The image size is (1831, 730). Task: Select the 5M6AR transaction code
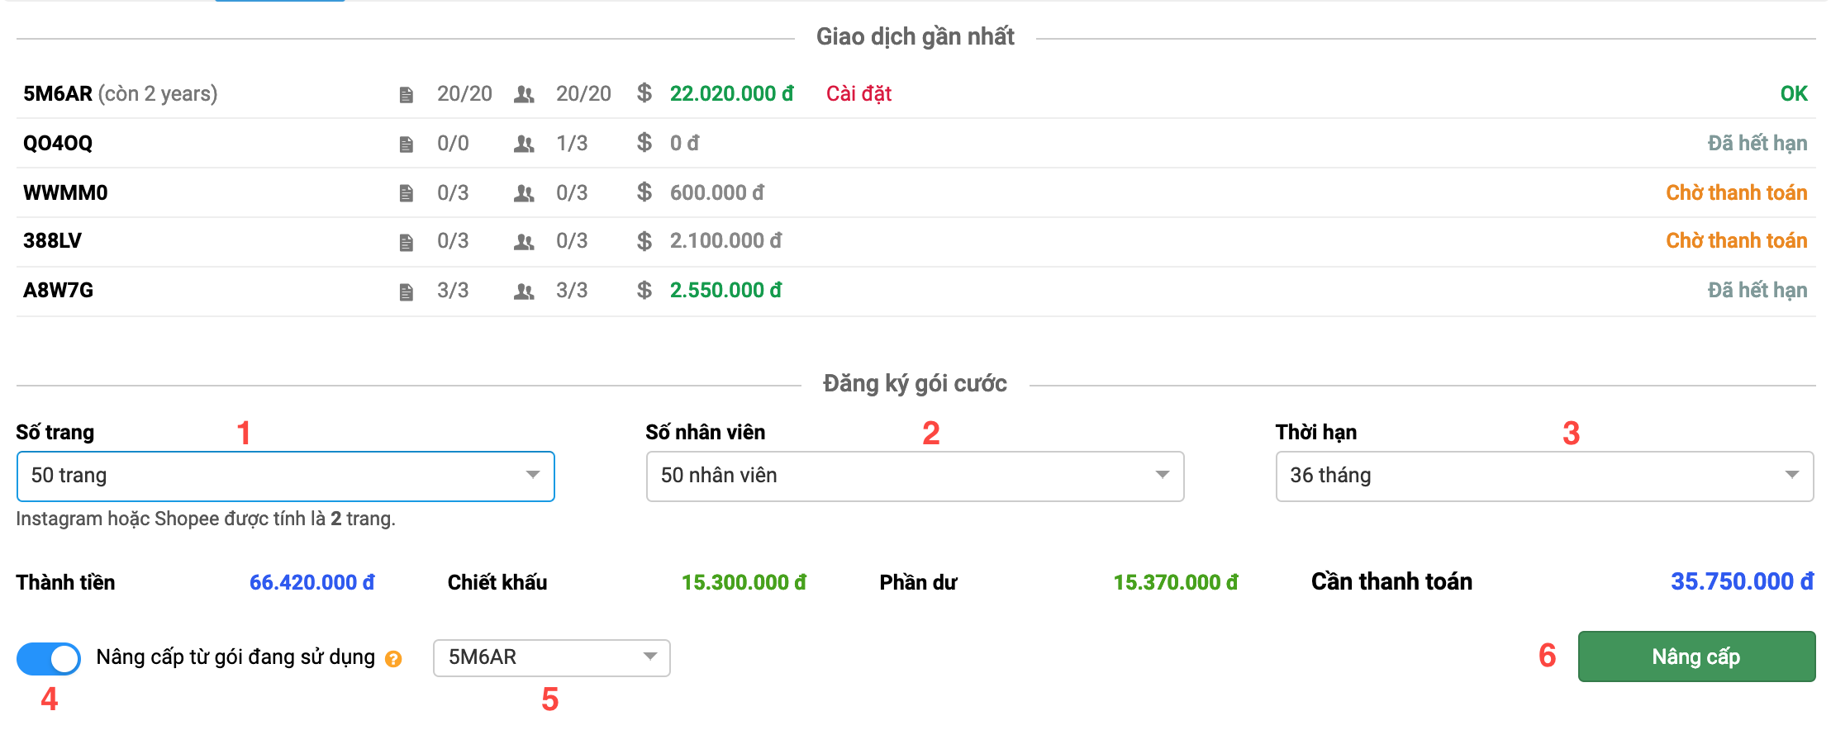point(58,94)
